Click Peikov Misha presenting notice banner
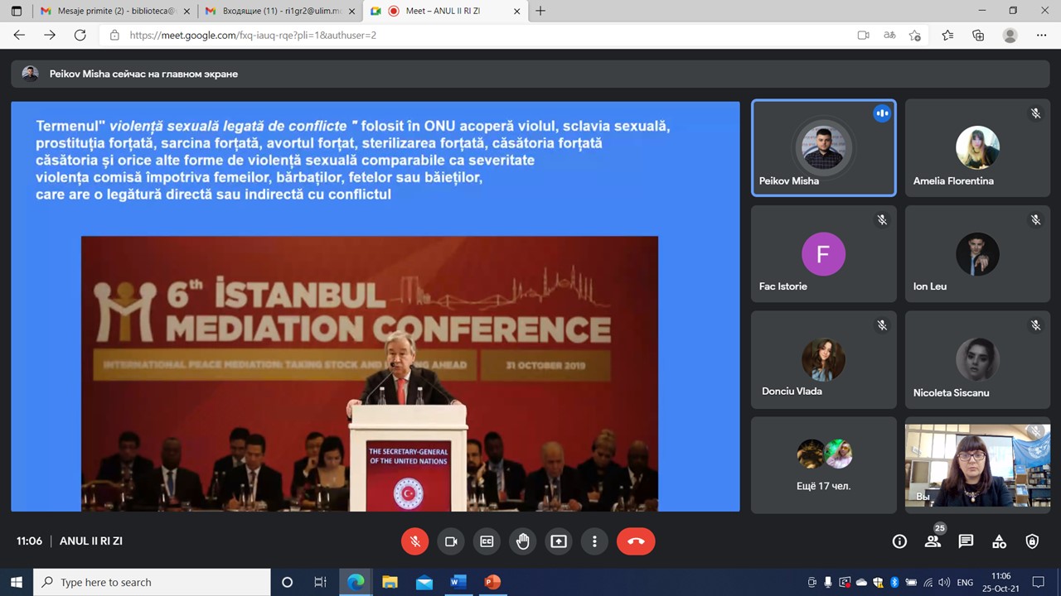The width and height of the screenshot is (1061, 596). 530,74
